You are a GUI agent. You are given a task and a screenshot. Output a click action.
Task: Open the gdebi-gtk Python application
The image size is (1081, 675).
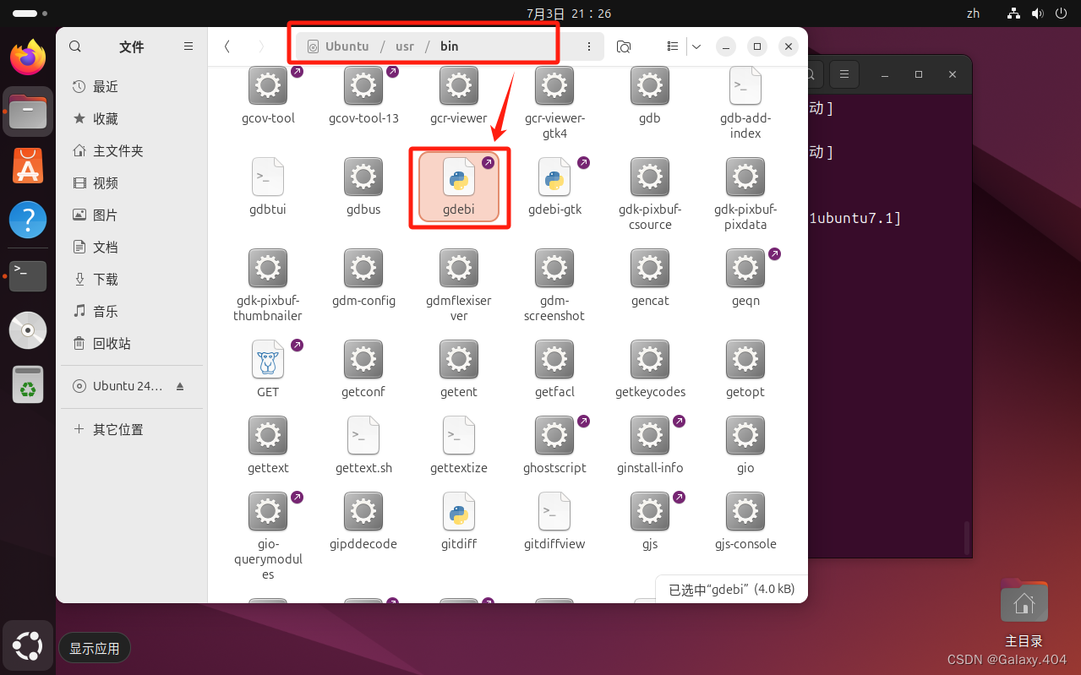[x=554, y=178]
